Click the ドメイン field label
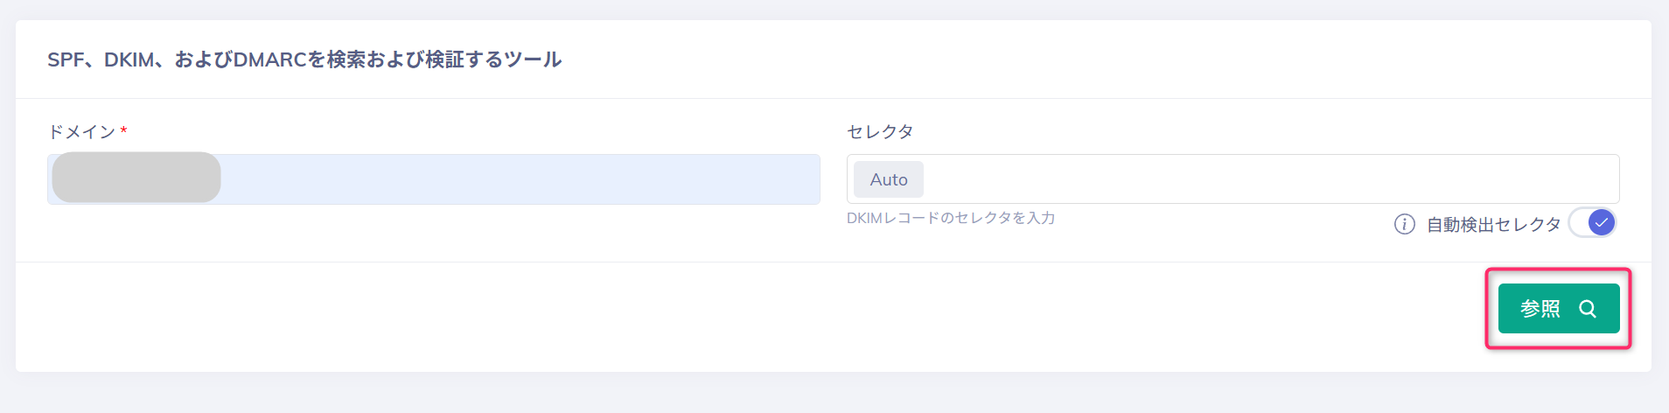Viewport: 1669px width, 413px height. pyautogui.click(x=81, y=131)
